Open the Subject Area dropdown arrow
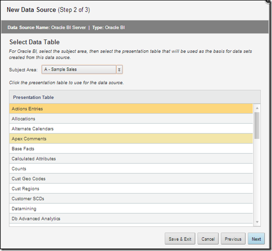This screenshot has width=272, height=251. pos(119,70)
